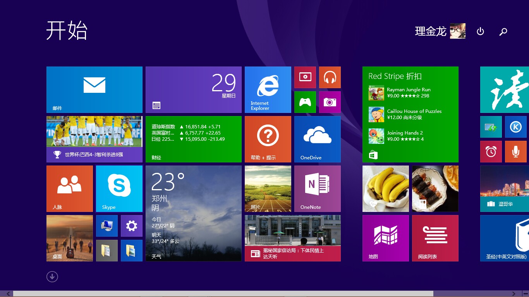The height and width of the screenshot is (297, 529).
Task: Open Help + Tips (帮助 + 提示) tile
Action: [268, 139]
